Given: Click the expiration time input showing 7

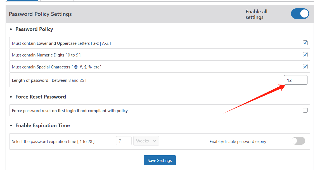Looking at the screenshot, I should pos(124,141).
